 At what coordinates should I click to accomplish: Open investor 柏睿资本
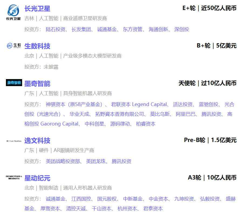(x=146, y=124)
